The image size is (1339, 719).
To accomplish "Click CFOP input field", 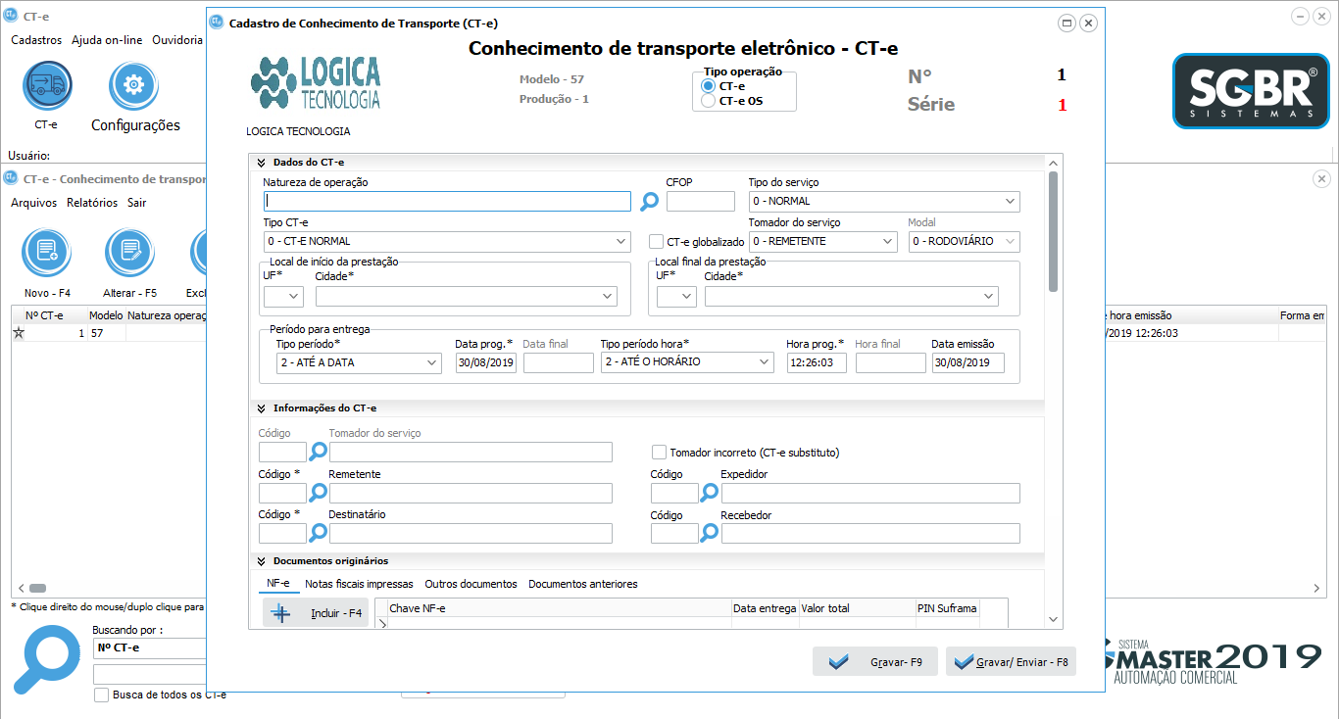I will (701, 201).
